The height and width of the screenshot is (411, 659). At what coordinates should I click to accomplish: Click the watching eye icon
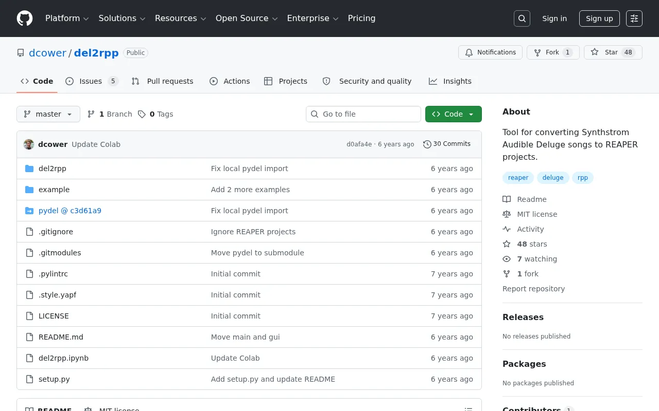click(507, 259)
